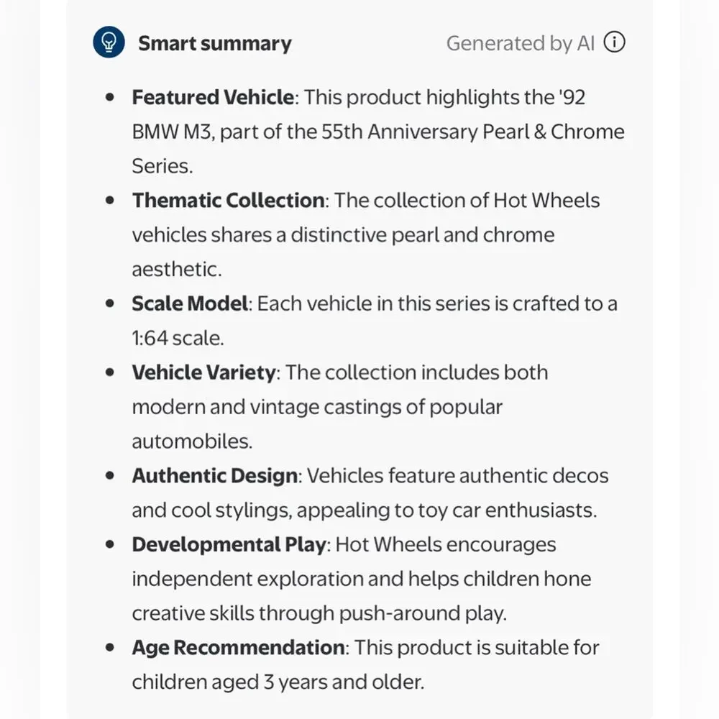The height and width of the screenshot is (719, 719).
Task: Click 'children aged 3 years and older.'
Action: [x=278, y=682]
